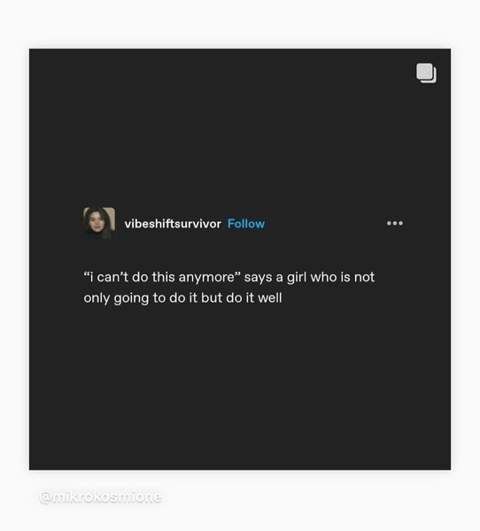Open vibeshiftsurvivor's profile picture
This screenshot has width=480, height=531.
[99, 223]
